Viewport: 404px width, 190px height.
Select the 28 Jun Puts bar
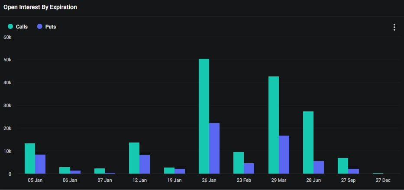(319, 168)
